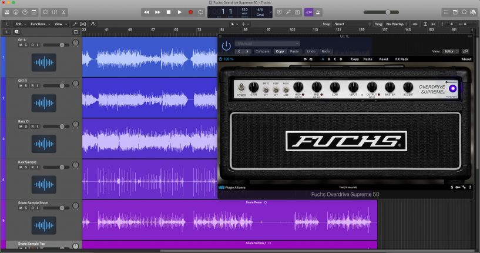Open the Loop Browser icon
Screen dimensions: 480x253
(x=464, y=12)
